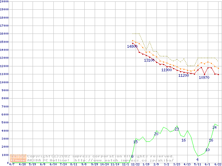Click the 10970 price data label
222x166 pixels.
[204, 77]
